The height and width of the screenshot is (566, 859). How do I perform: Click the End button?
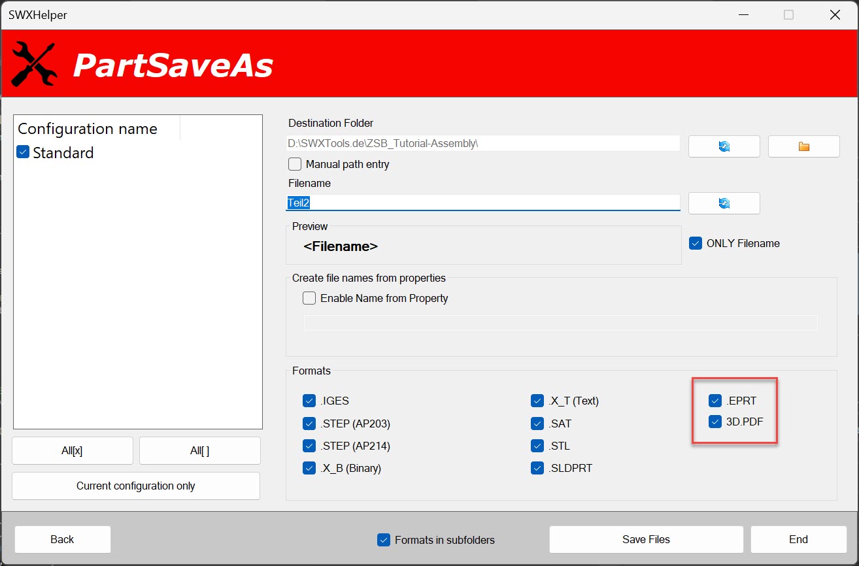(x=798, y=539)
